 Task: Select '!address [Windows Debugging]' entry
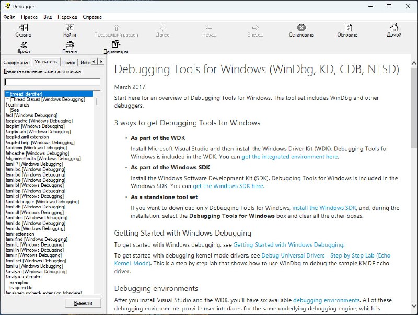36,148
